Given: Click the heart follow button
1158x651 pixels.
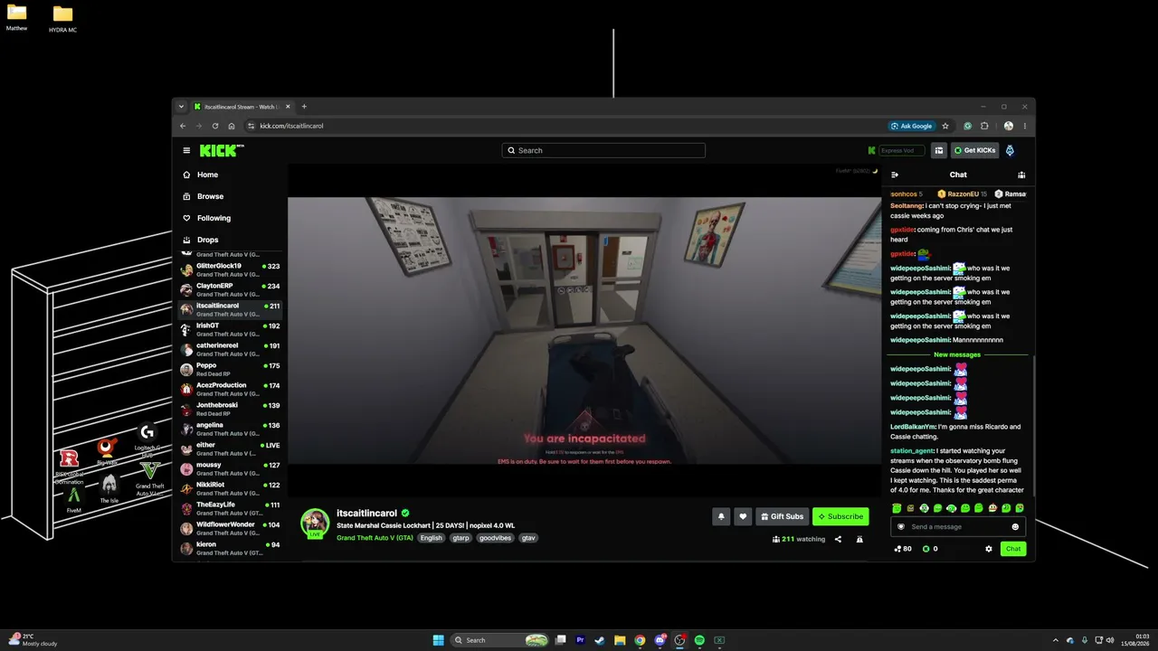Looking at the screenshot, I should pyautogui.click(x=743, y=516).
